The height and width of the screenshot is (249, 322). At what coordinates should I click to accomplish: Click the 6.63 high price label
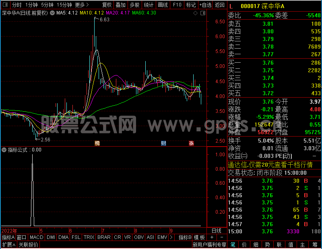(104, 20)
